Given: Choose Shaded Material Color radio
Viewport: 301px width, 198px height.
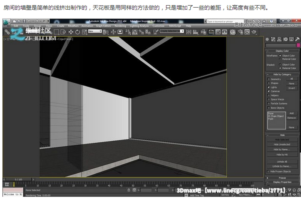Looking at the screenshot, I should pos(280,68).
